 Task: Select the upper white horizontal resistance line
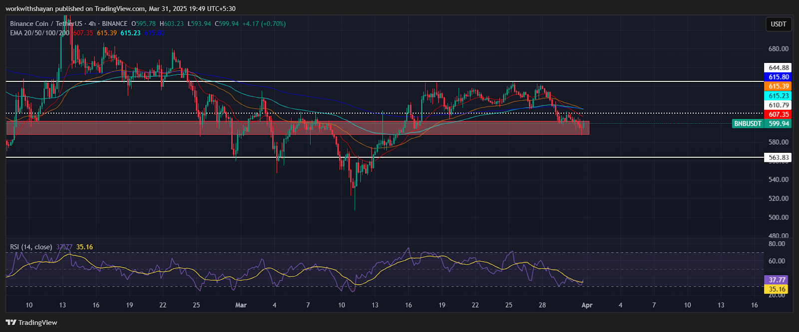[x=350, y=81]
